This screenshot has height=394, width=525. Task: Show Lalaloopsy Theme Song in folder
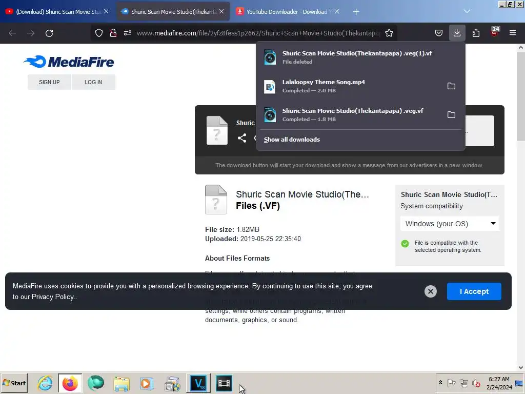point(451,86)
